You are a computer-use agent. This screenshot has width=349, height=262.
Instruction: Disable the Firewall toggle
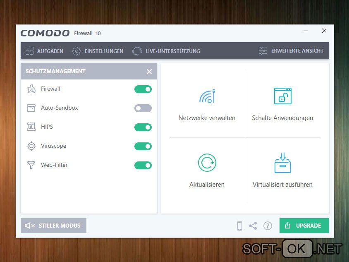click(x=143, y=89)
